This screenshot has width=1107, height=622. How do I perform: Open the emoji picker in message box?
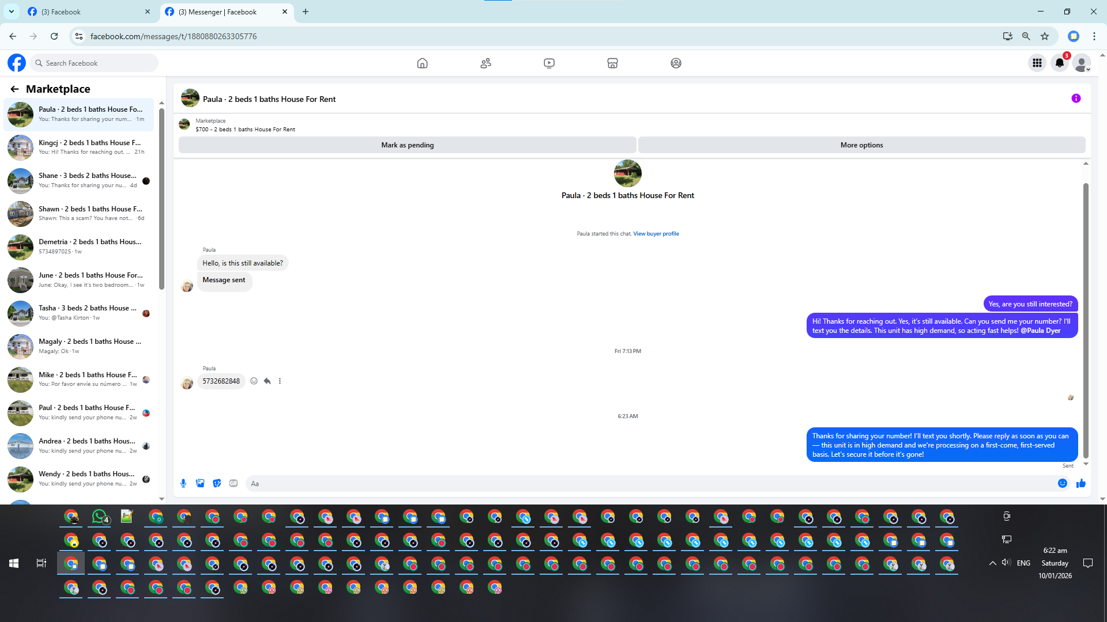(1063, 484)
